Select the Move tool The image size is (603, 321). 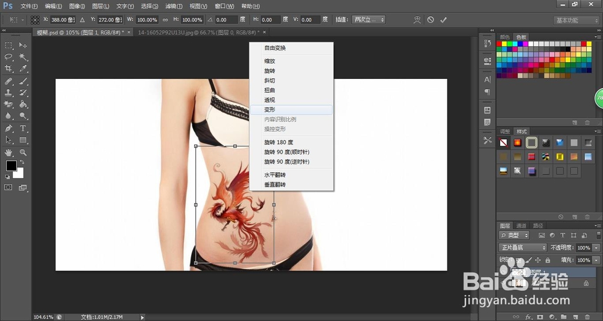23,45
